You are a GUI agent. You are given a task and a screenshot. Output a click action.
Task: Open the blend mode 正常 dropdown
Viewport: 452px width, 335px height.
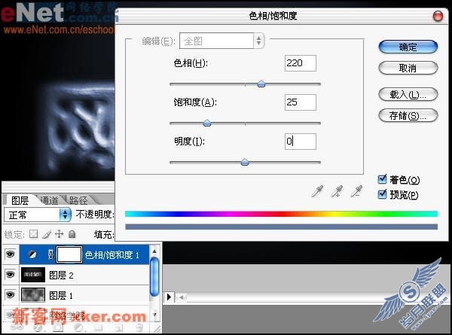(x=38, y=215)
